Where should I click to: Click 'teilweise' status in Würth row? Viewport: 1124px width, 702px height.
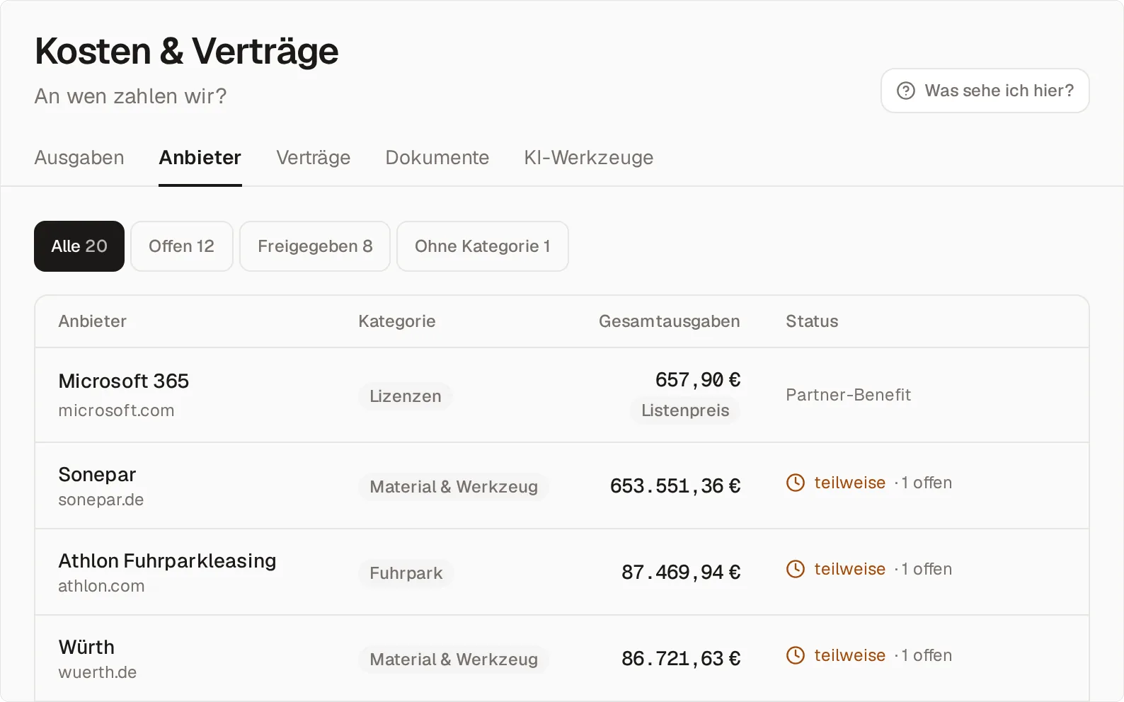coord(849,655)
